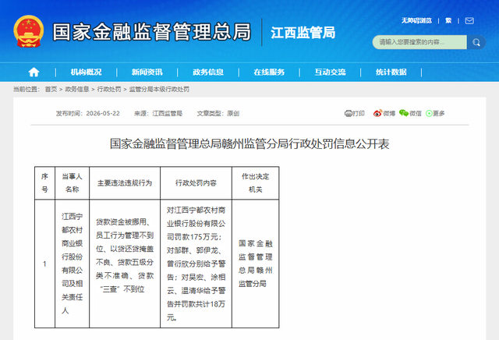Screen dimensions: 499x340
Task: Click the national emblem logo
Action: click(x=29, y=31)
